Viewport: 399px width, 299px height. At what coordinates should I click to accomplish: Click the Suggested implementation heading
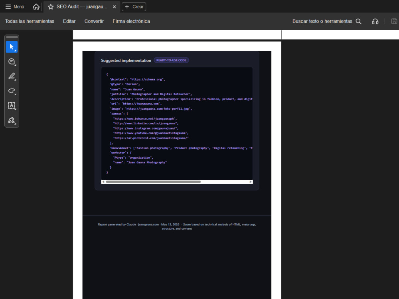coord(126,61)
